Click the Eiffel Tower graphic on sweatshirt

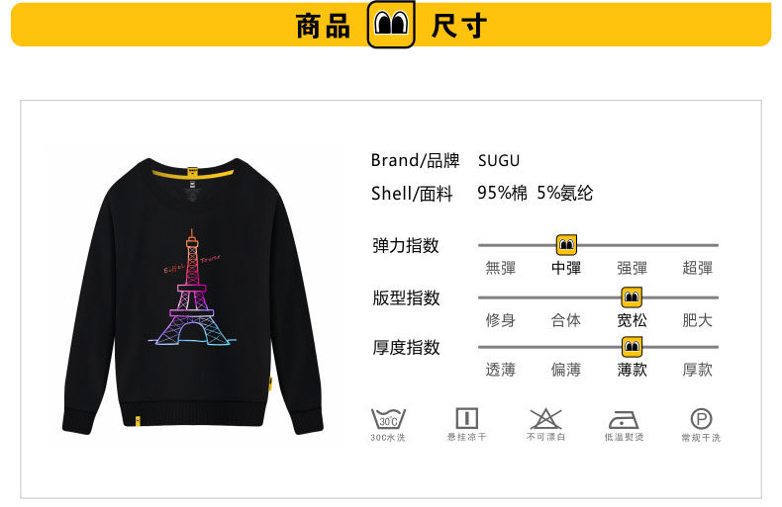(192, 288)
